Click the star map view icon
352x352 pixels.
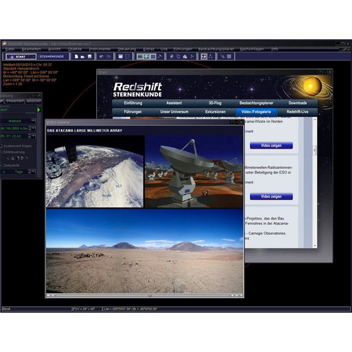153,56
